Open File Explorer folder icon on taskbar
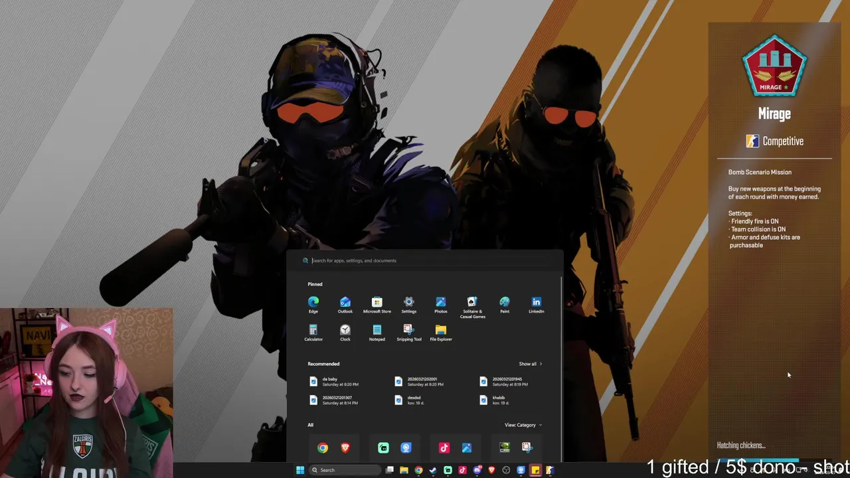850x478 pixels. click(404, 470)
